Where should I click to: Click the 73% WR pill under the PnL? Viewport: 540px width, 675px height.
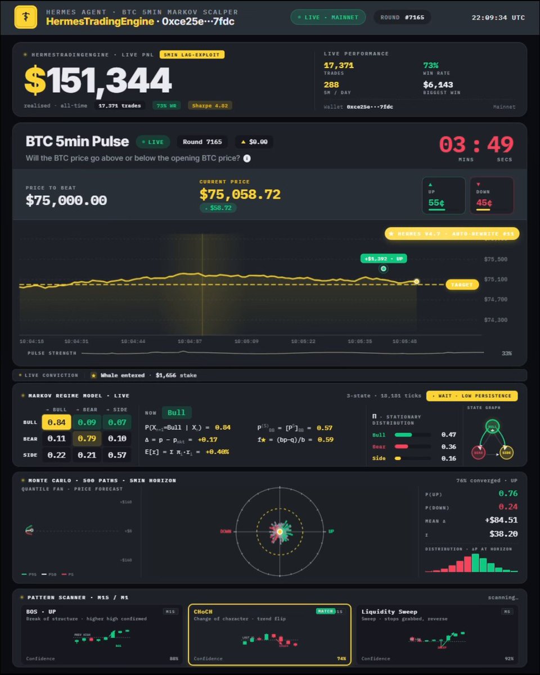tap(165, 105)
